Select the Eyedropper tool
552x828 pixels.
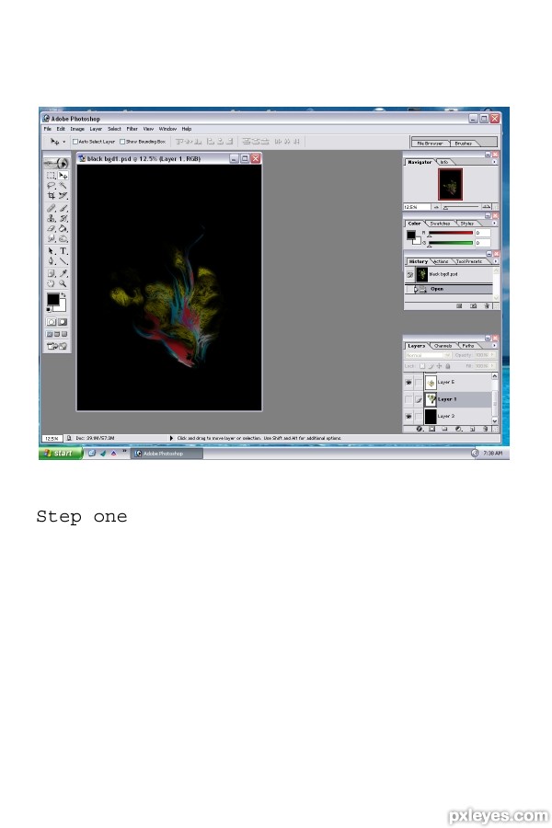tap(63, 273)
